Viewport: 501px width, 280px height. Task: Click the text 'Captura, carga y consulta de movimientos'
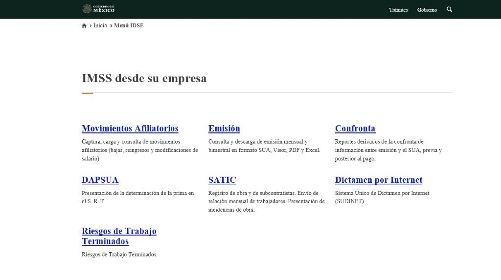pos(131,142)
